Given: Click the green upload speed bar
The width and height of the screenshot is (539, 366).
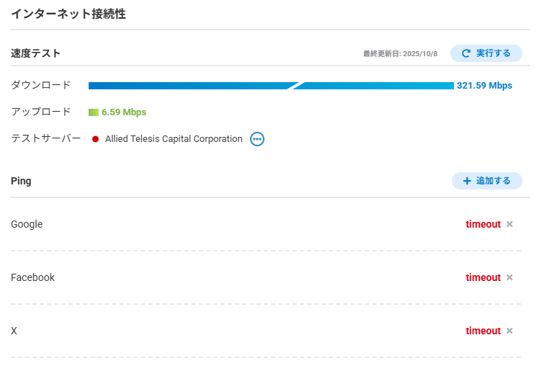Looking at the screenshot, I should point(93,112).
